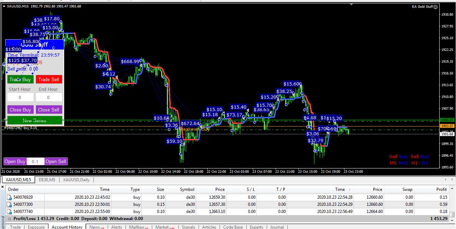Select the $59.10 profit label on chart
The image size is (456, 229).
click(174, 141)
